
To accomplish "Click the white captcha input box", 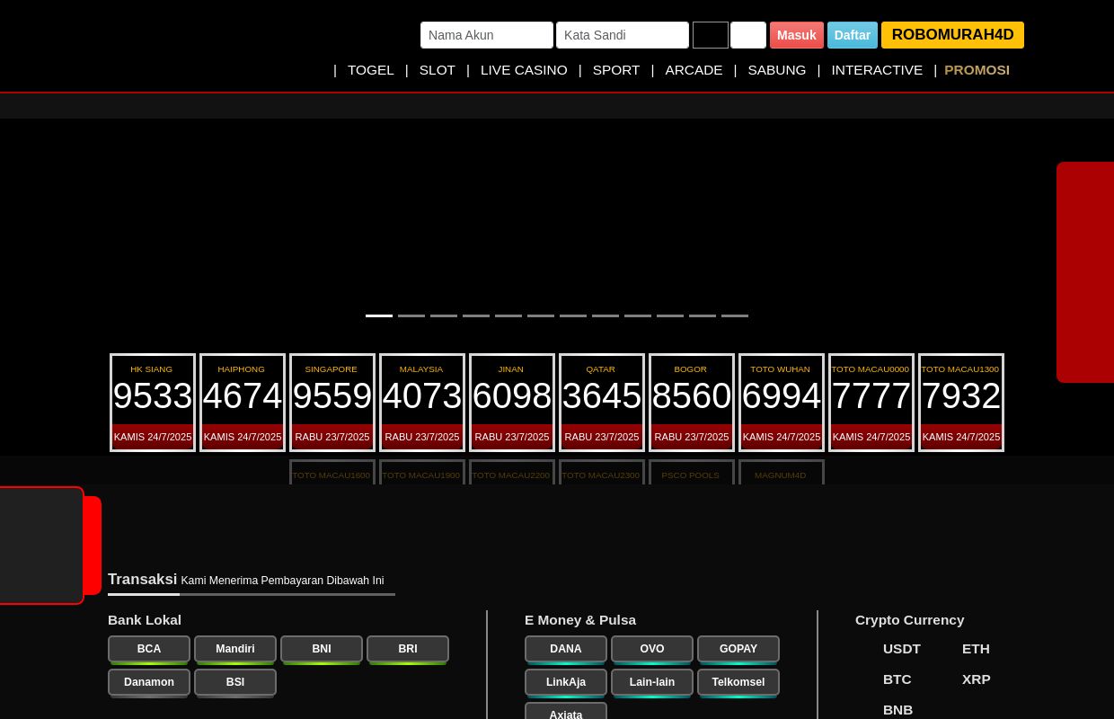I will (748, 35).
